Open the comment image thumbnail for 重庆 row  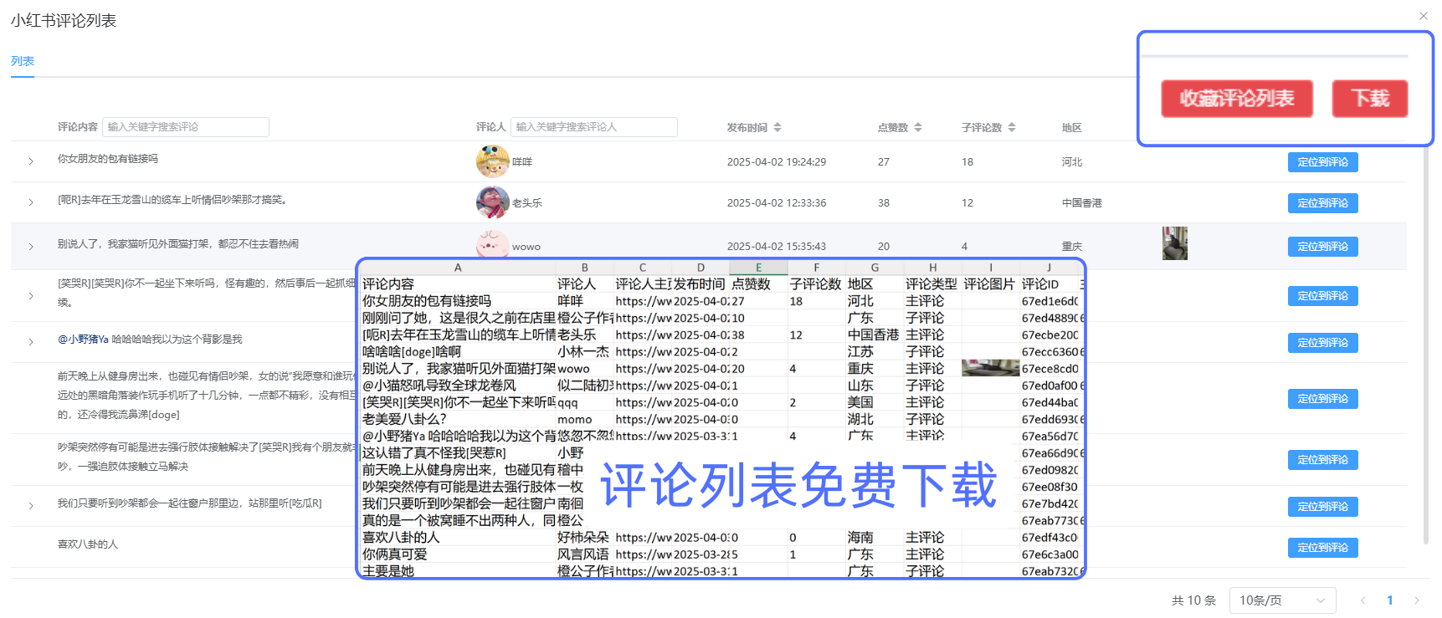(x=1174, y=243)
